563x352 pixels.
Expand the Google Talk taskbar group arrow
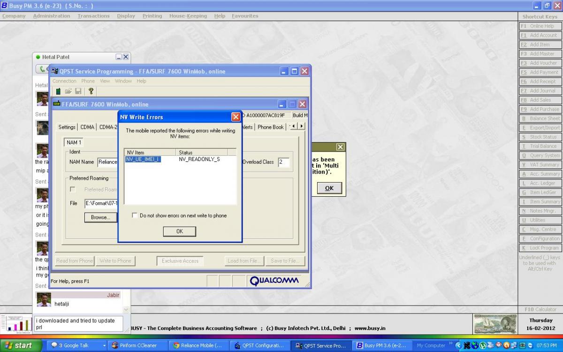pos(104,345)
